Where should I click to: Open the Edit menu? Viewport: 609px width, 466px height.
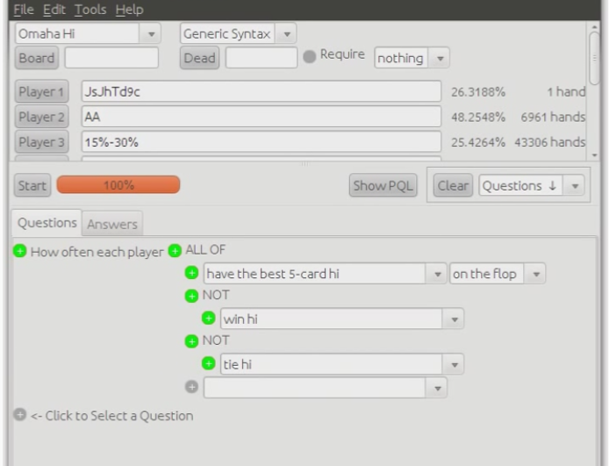(54, 10)
